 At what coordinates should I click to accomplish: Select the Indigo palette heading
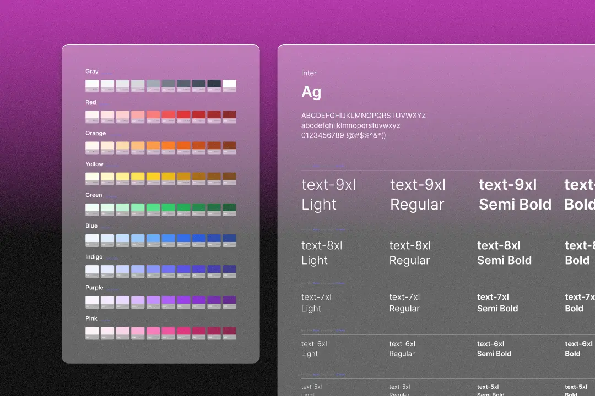click(x=94, y=256)
